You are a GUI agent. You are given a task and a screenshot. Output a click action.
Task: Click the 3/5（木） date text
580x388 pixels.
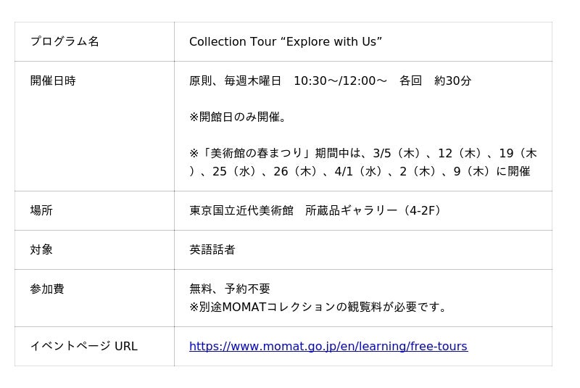coord(399,154)
